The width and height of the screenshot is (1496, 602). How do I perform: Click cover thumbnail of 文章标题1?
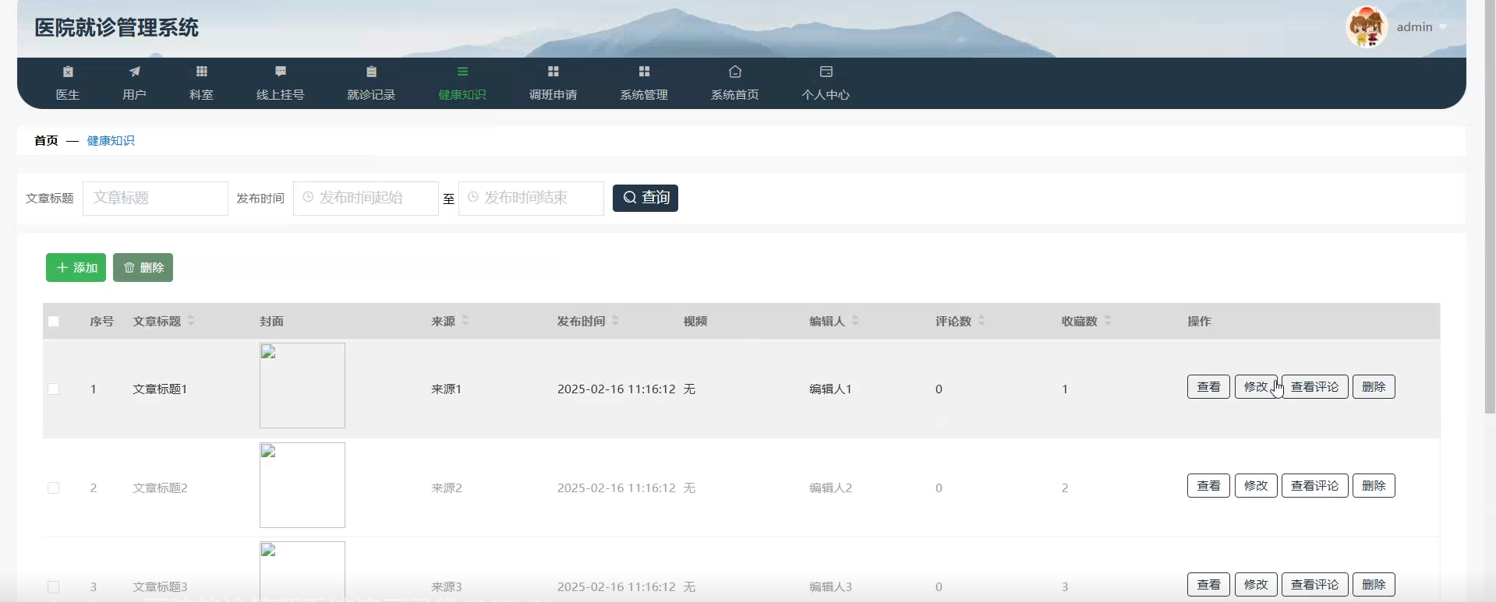302,385
